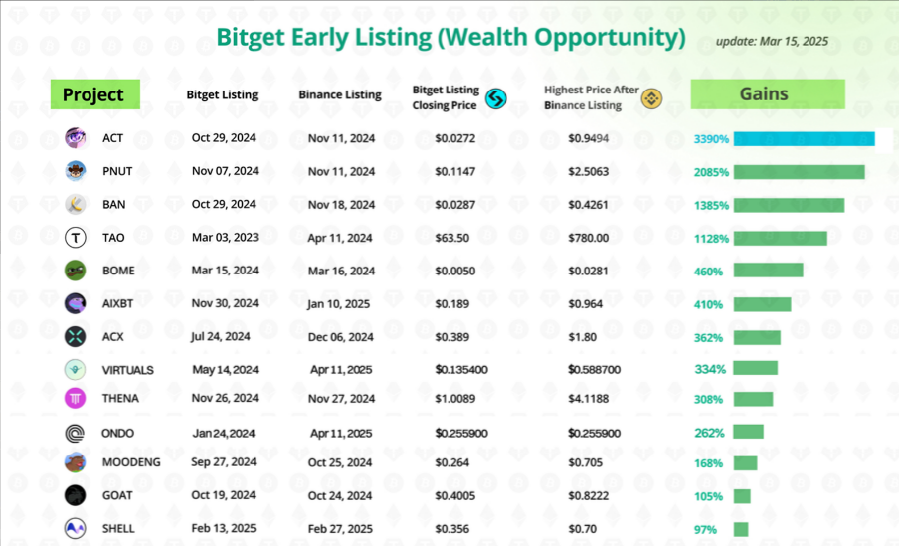The height and width of the screenshot is (546, 899).
Task: Click the blue ACT 3390% gains bar
Action: 804,139
